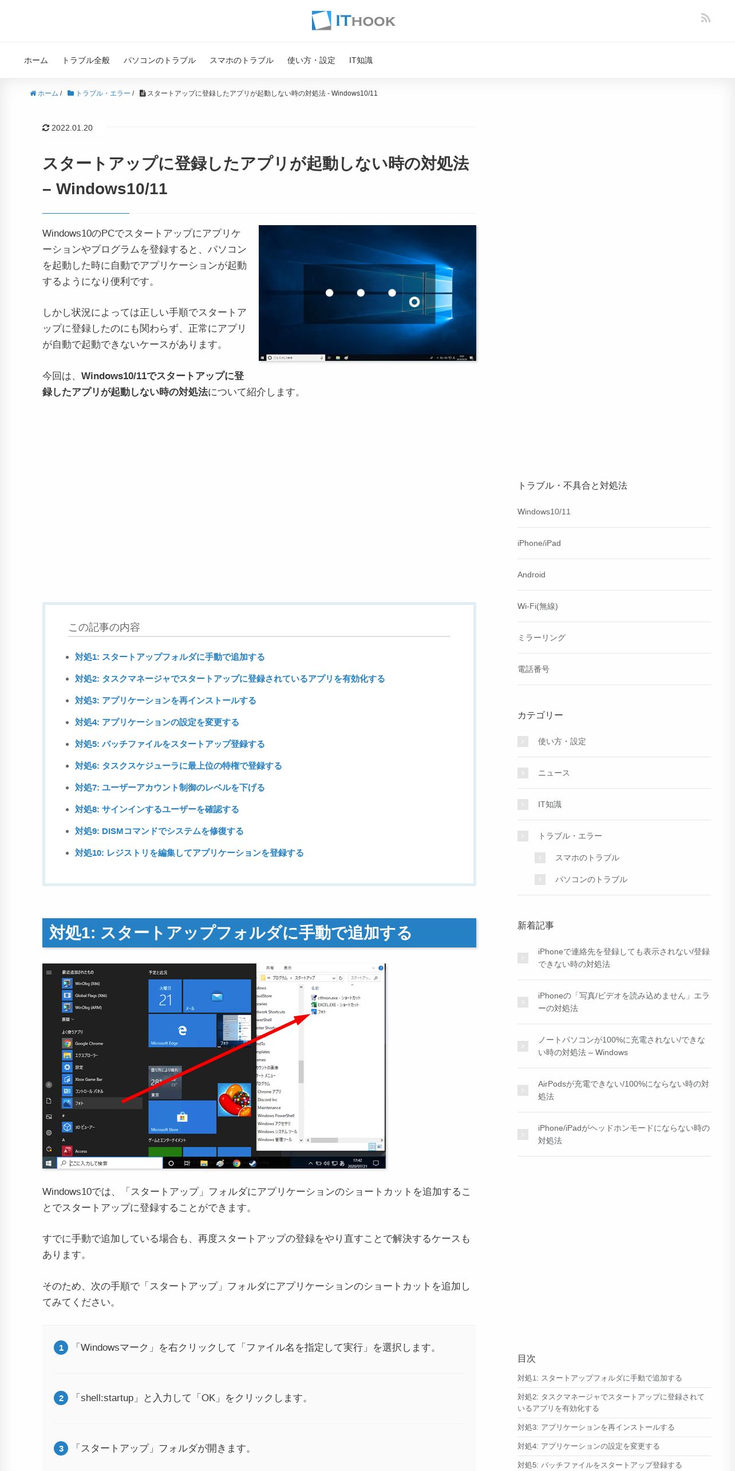735x1471 pixels.
Task: Jump to 対処3 in sidebar 目次
Action: pyautogui.click(x=596, y=1427)
